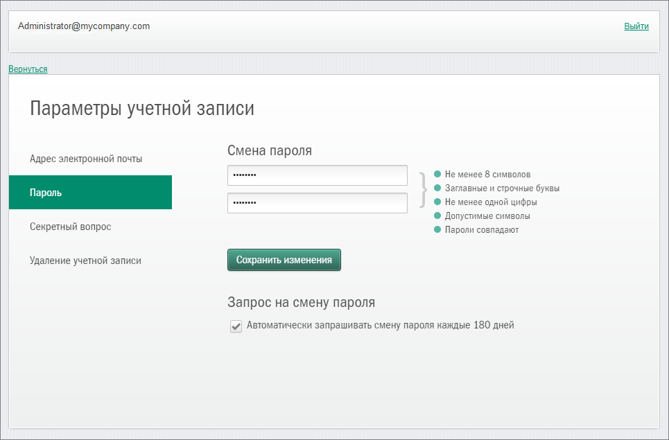Go back via the 'Вернуться' link
Image resolution: width=669 pixels, height=440 pixels.
[x=28, y=69]
